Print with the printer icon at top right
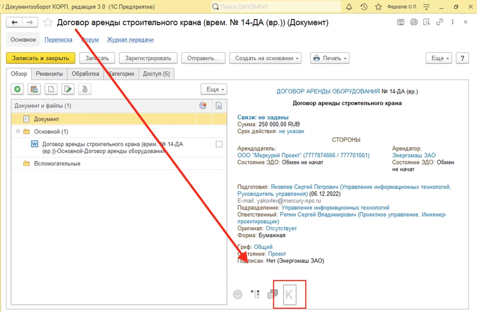The image size is (477, 312). (x=414, y=22)
